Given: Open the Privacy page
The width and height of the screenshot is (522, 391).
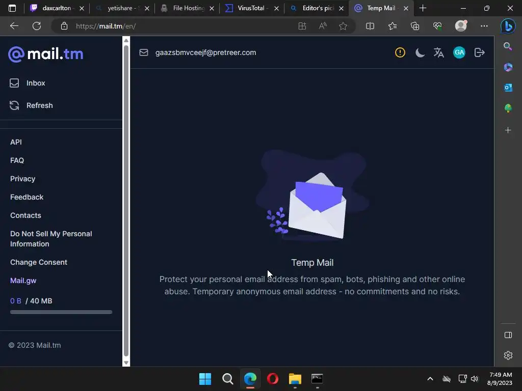Looking at the screenshot, I should pyautogui.click(x=22, y=179).
